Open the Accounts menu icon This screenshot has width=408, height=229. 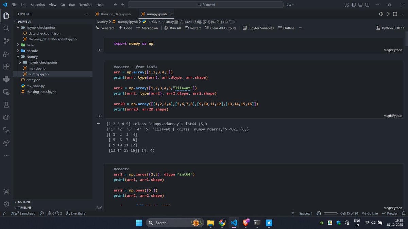coord(6,191)
